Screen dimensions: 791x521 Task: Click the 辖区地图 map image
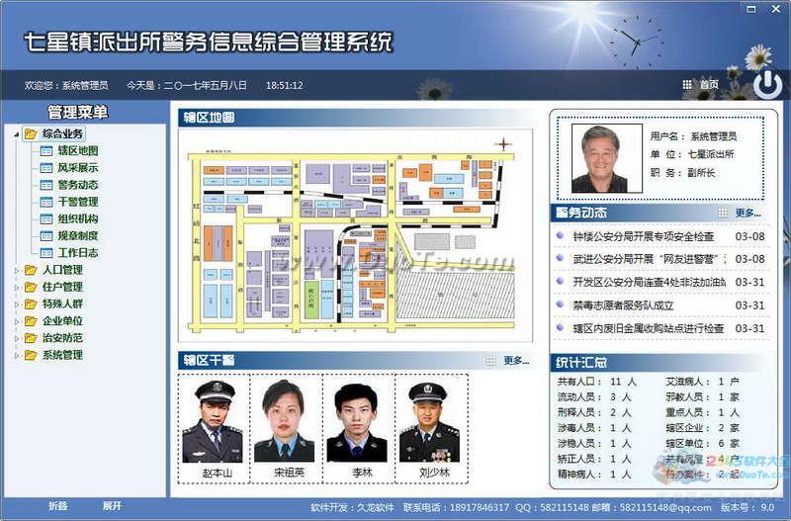(355, 236)
